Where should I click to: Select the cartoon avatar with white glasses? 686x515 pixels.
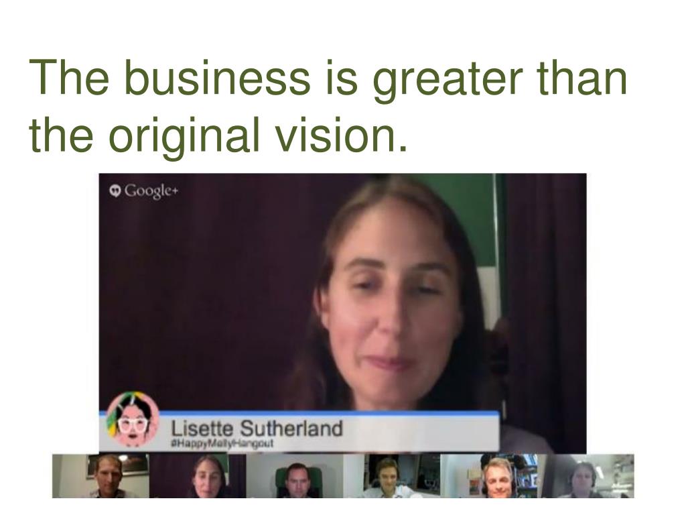pos(133,420)
